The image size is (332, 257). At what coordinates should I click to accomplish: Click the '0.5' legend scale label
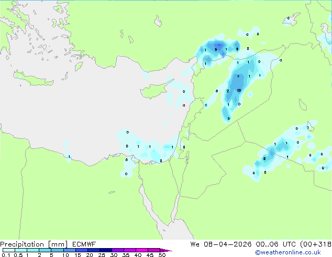point(18,255)
